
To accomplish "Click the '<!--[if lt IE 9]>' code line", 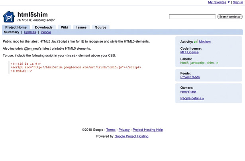I will click(25, 64).
